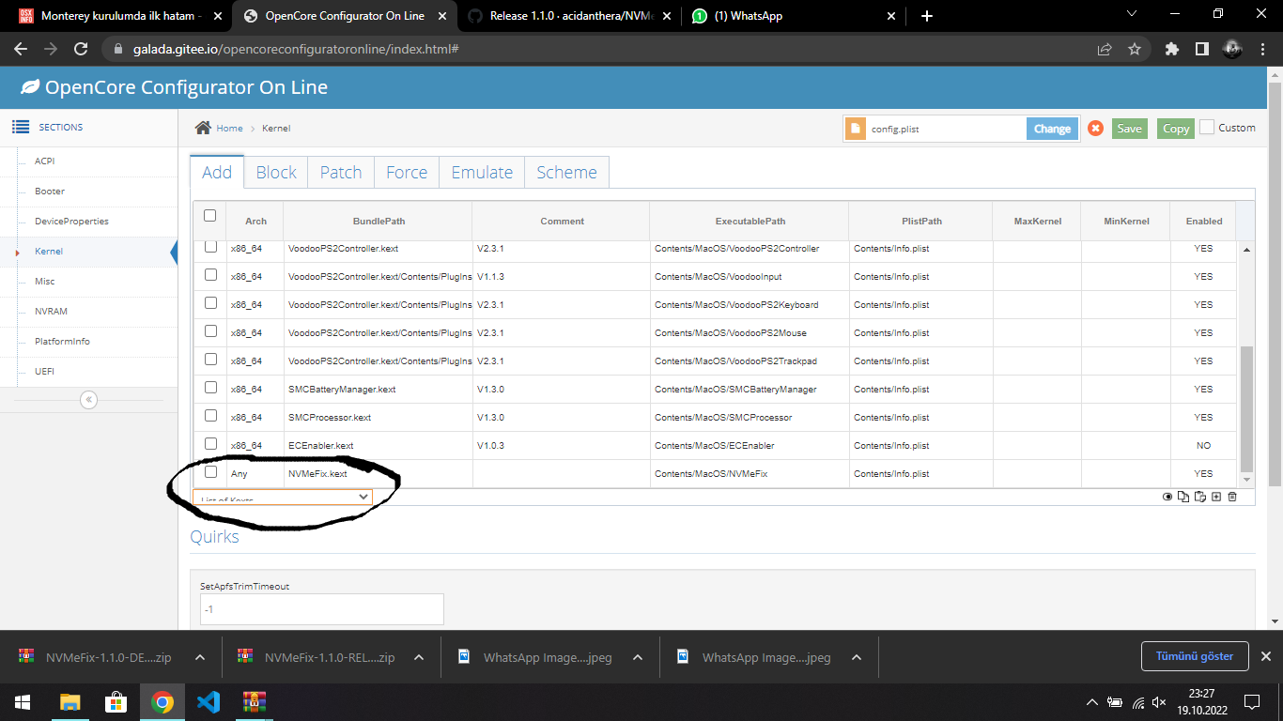Click the green Save button
The height and width of the screenshot is (721, 1283).
(1129, 129)
